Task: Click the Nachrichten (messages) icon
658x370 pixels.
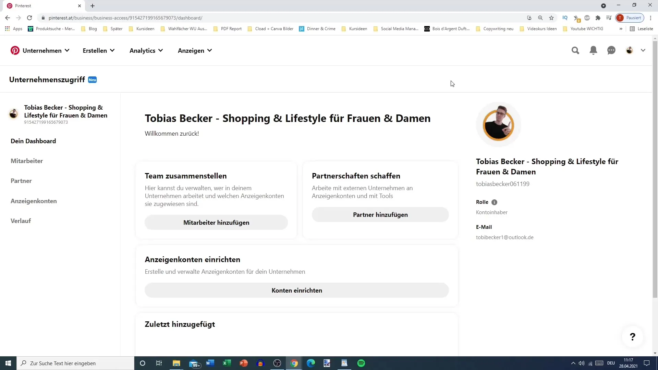Action: [x=611, y=50]
